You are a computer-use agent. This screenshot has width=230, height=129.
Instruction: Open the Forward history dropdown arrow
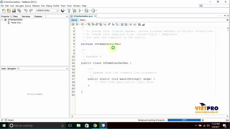point(85,24)
